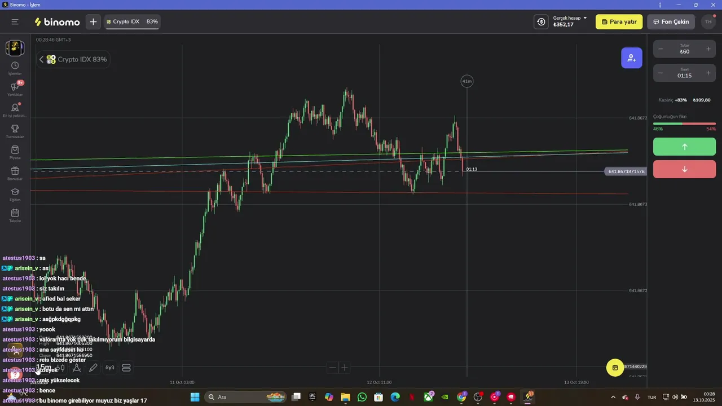
Task: Click the 41m expiry time marker
Action: point(467,81)
